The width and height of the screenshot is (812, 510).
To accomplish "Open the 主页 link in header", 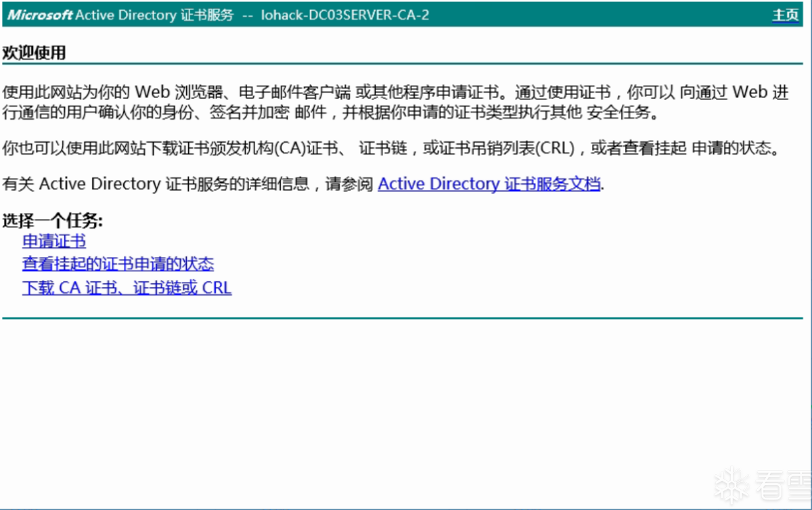I will pyautogui.click(x=786, y=15).
